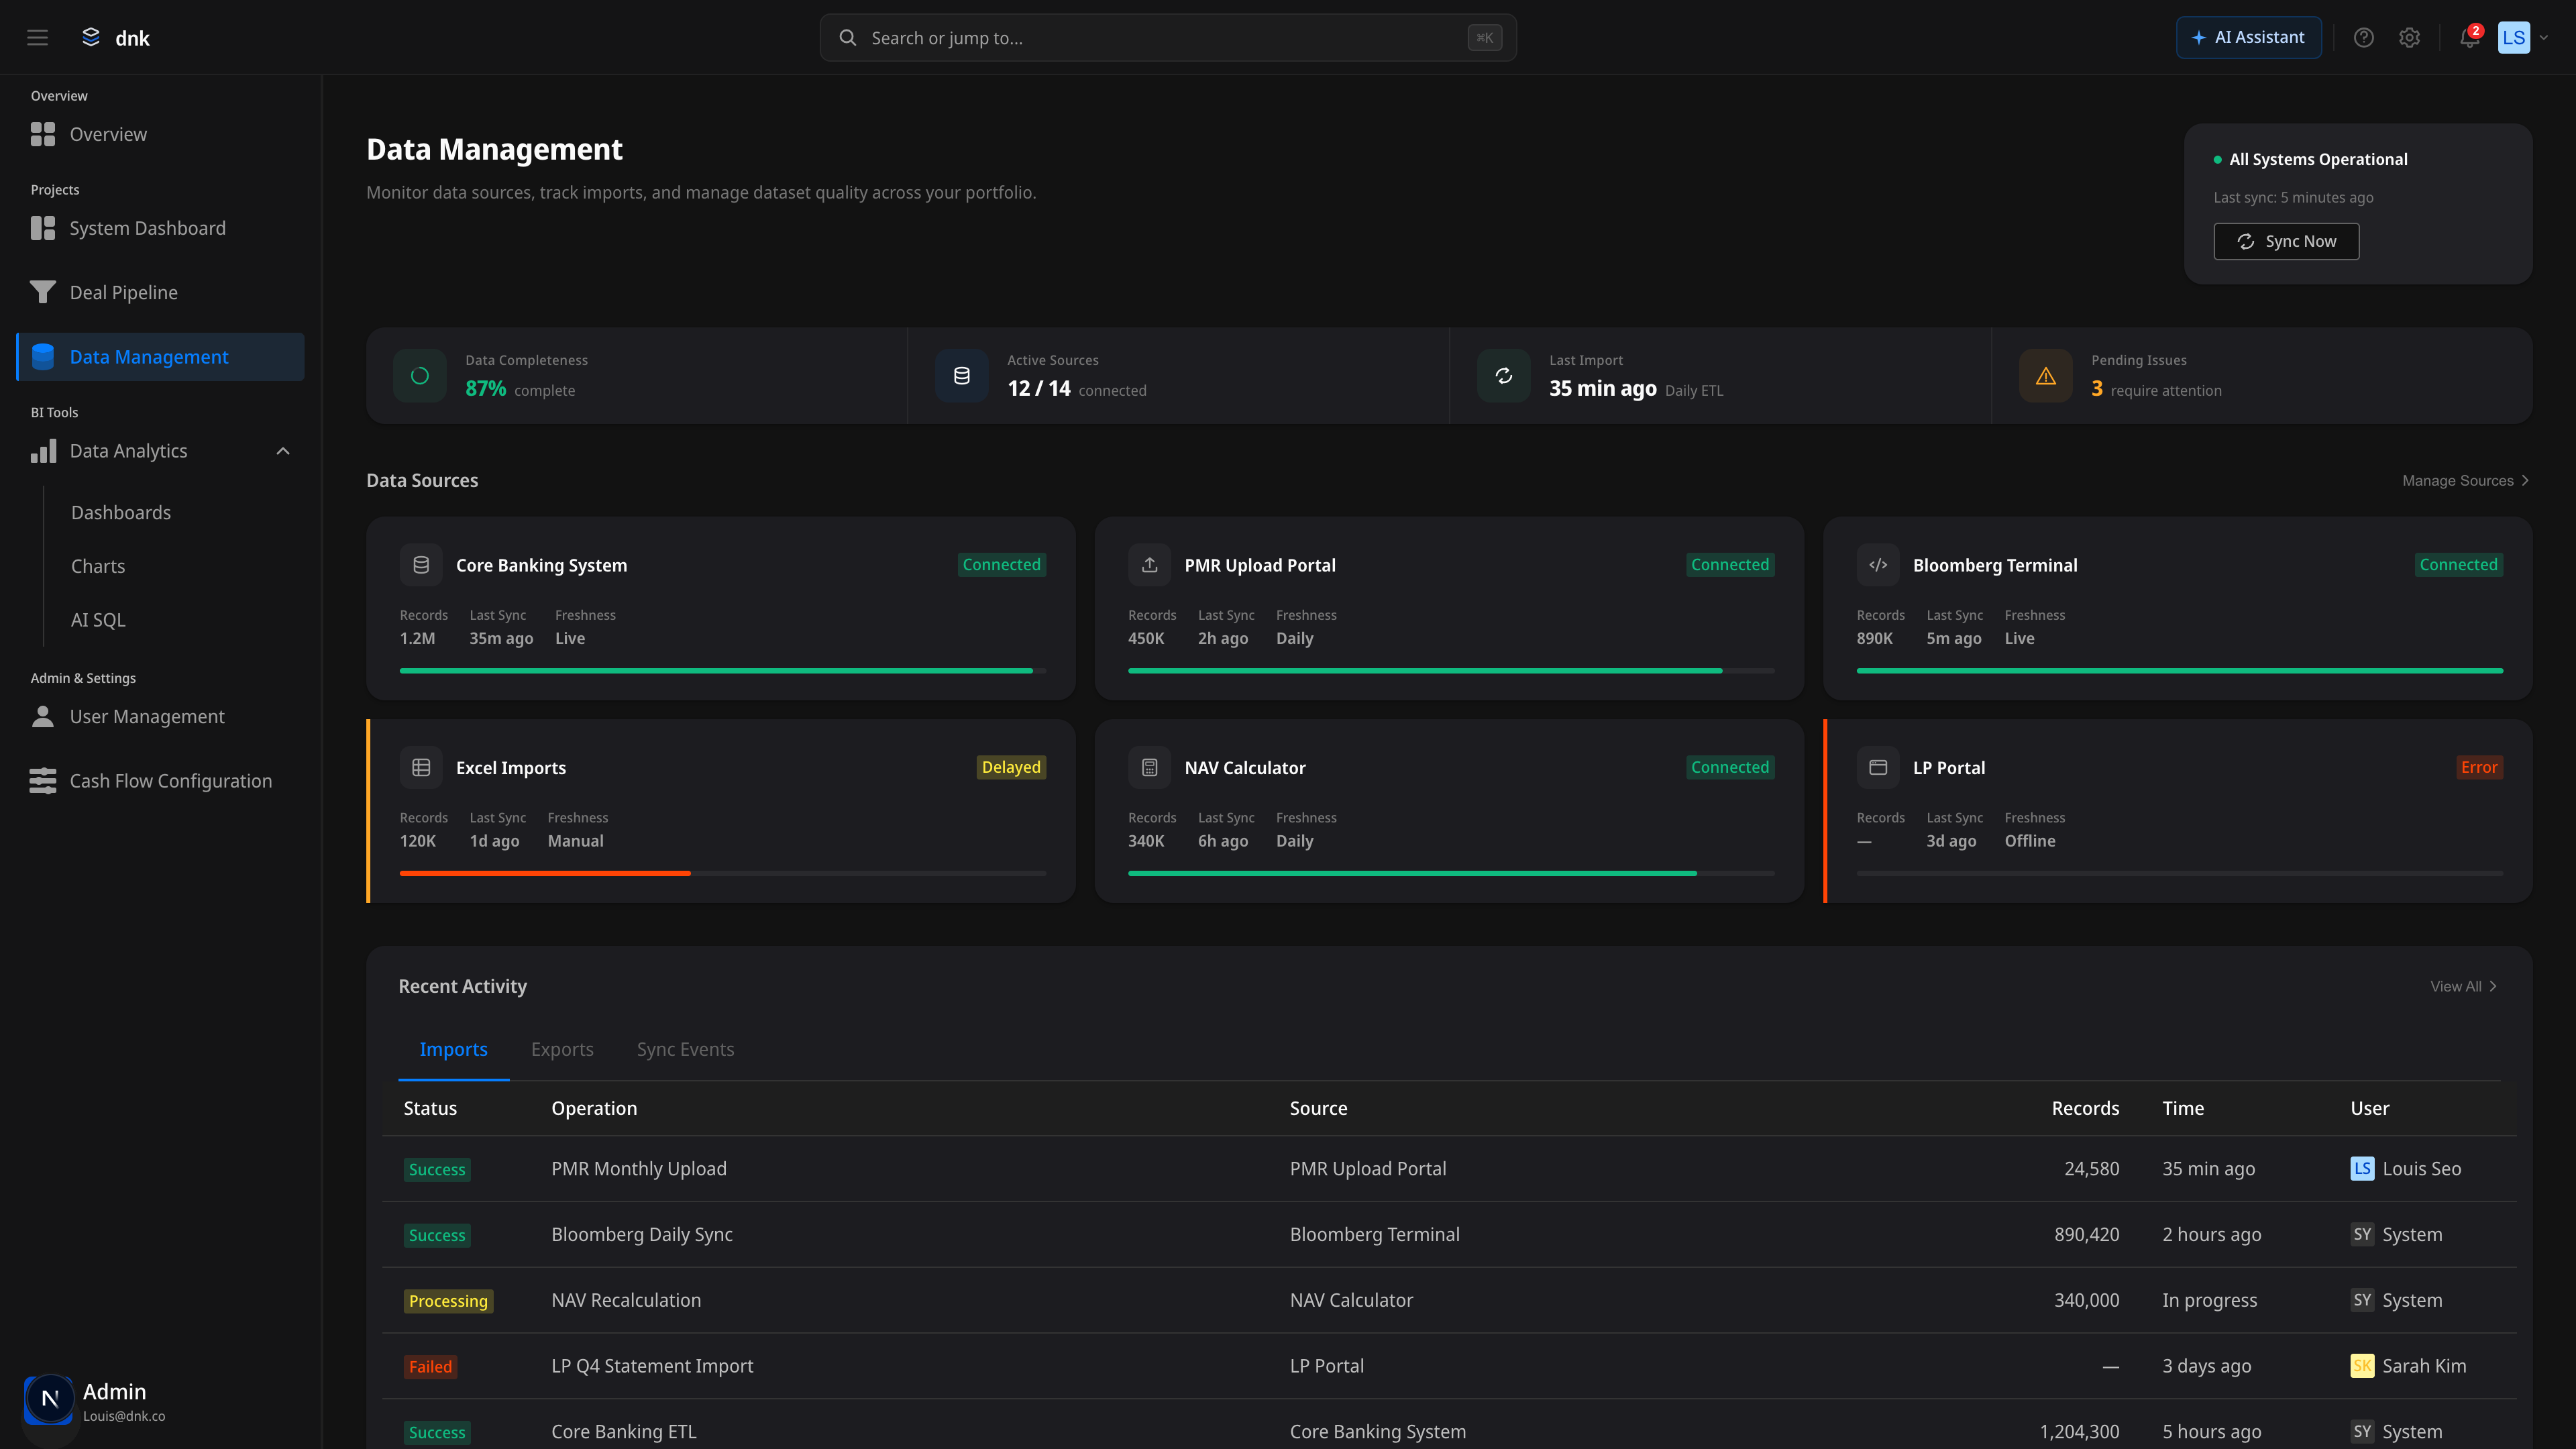Click the search bar to jump to something
Image resolution: width=2576 pixels, height=1449 pixels.
[x=1168, y=37]
